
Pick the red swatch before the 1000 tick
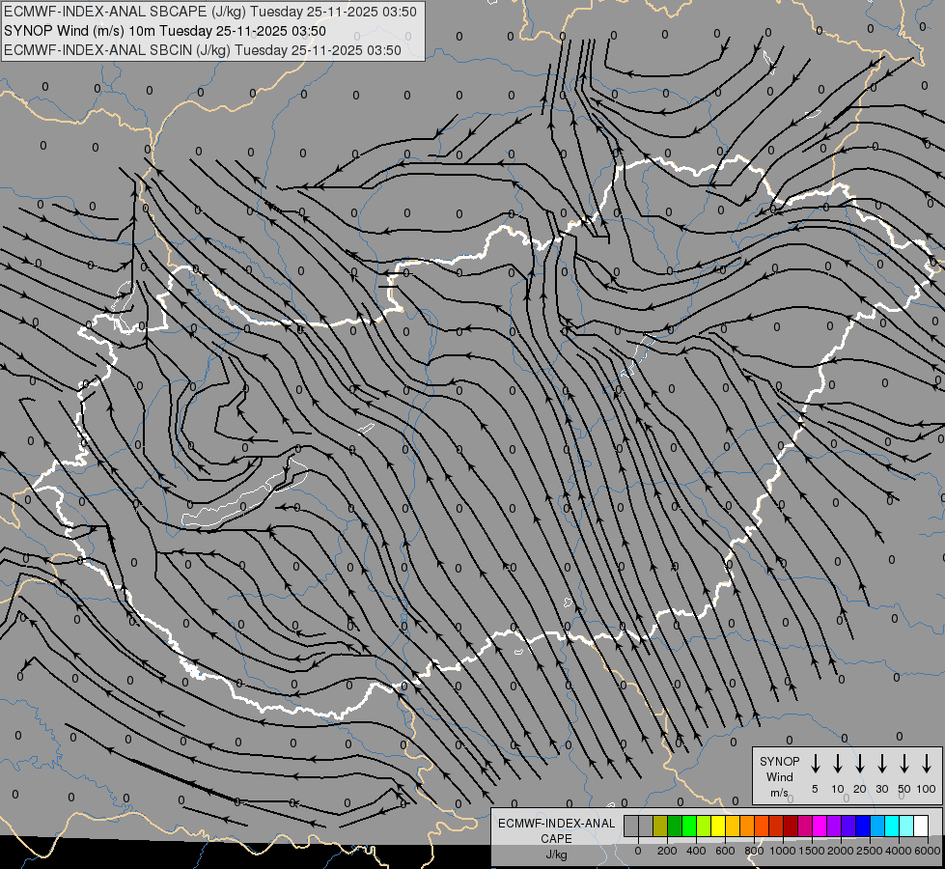click(x=776, y=826)
